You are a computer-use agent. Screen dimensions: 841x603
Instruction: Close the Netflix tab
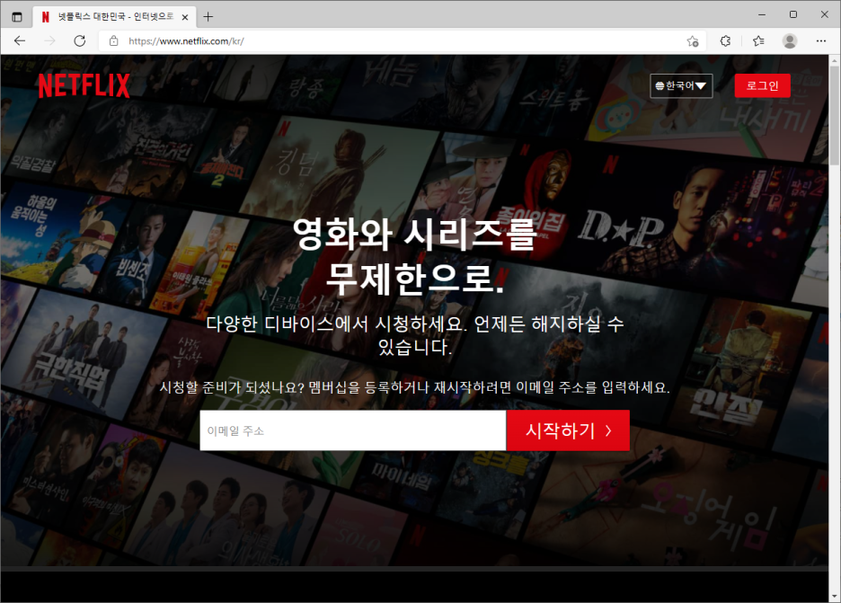[185, 17]
